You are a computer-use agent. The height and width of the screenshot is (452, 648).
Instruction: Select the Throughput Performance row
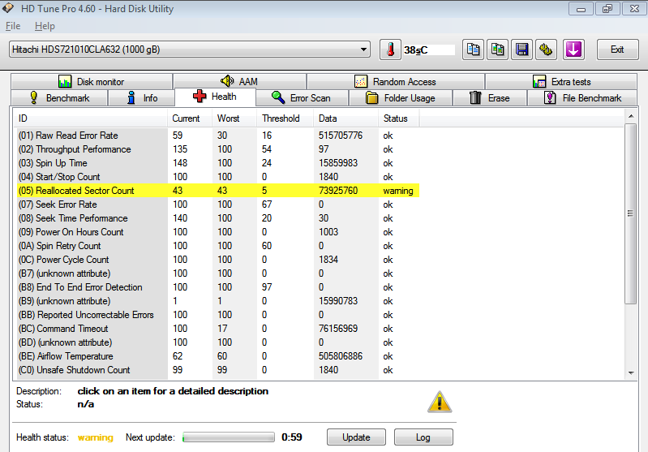tap(218, 149)
